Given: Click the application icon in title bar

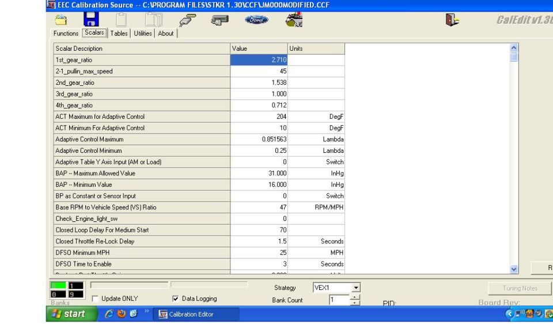Looking at the screenshot, I should pyautogui.click(x=51, y=5).
